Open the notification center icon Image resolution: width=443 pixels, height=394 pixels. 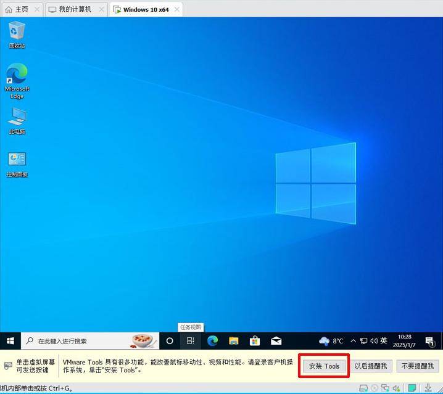click(429, 341)
